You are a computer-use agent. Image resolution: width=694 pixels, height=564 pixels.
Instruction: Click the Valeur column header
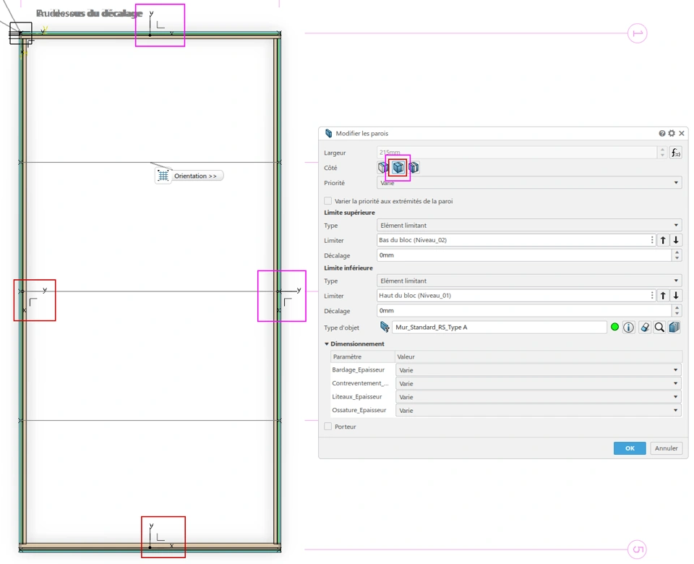(x=538, y=356)
